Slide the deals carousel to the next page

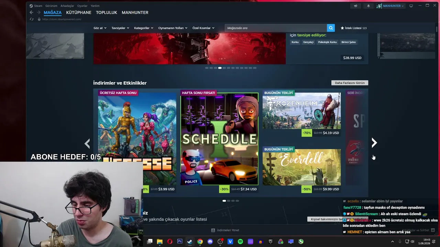374,143
